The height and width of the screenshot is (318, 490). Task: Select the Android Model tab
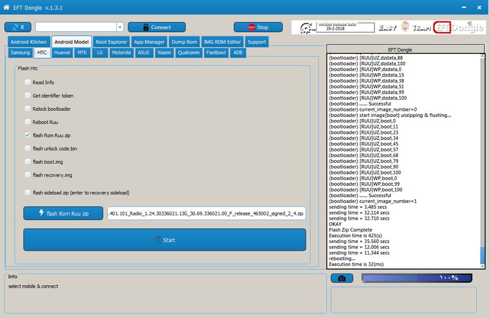point(71,42)
